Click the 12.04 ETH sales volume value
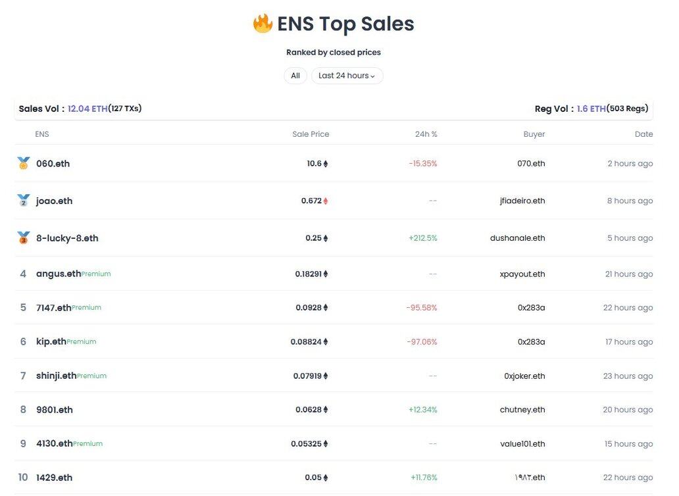The image size is (679, 496). pyautogui.click(x=88, y=109)
